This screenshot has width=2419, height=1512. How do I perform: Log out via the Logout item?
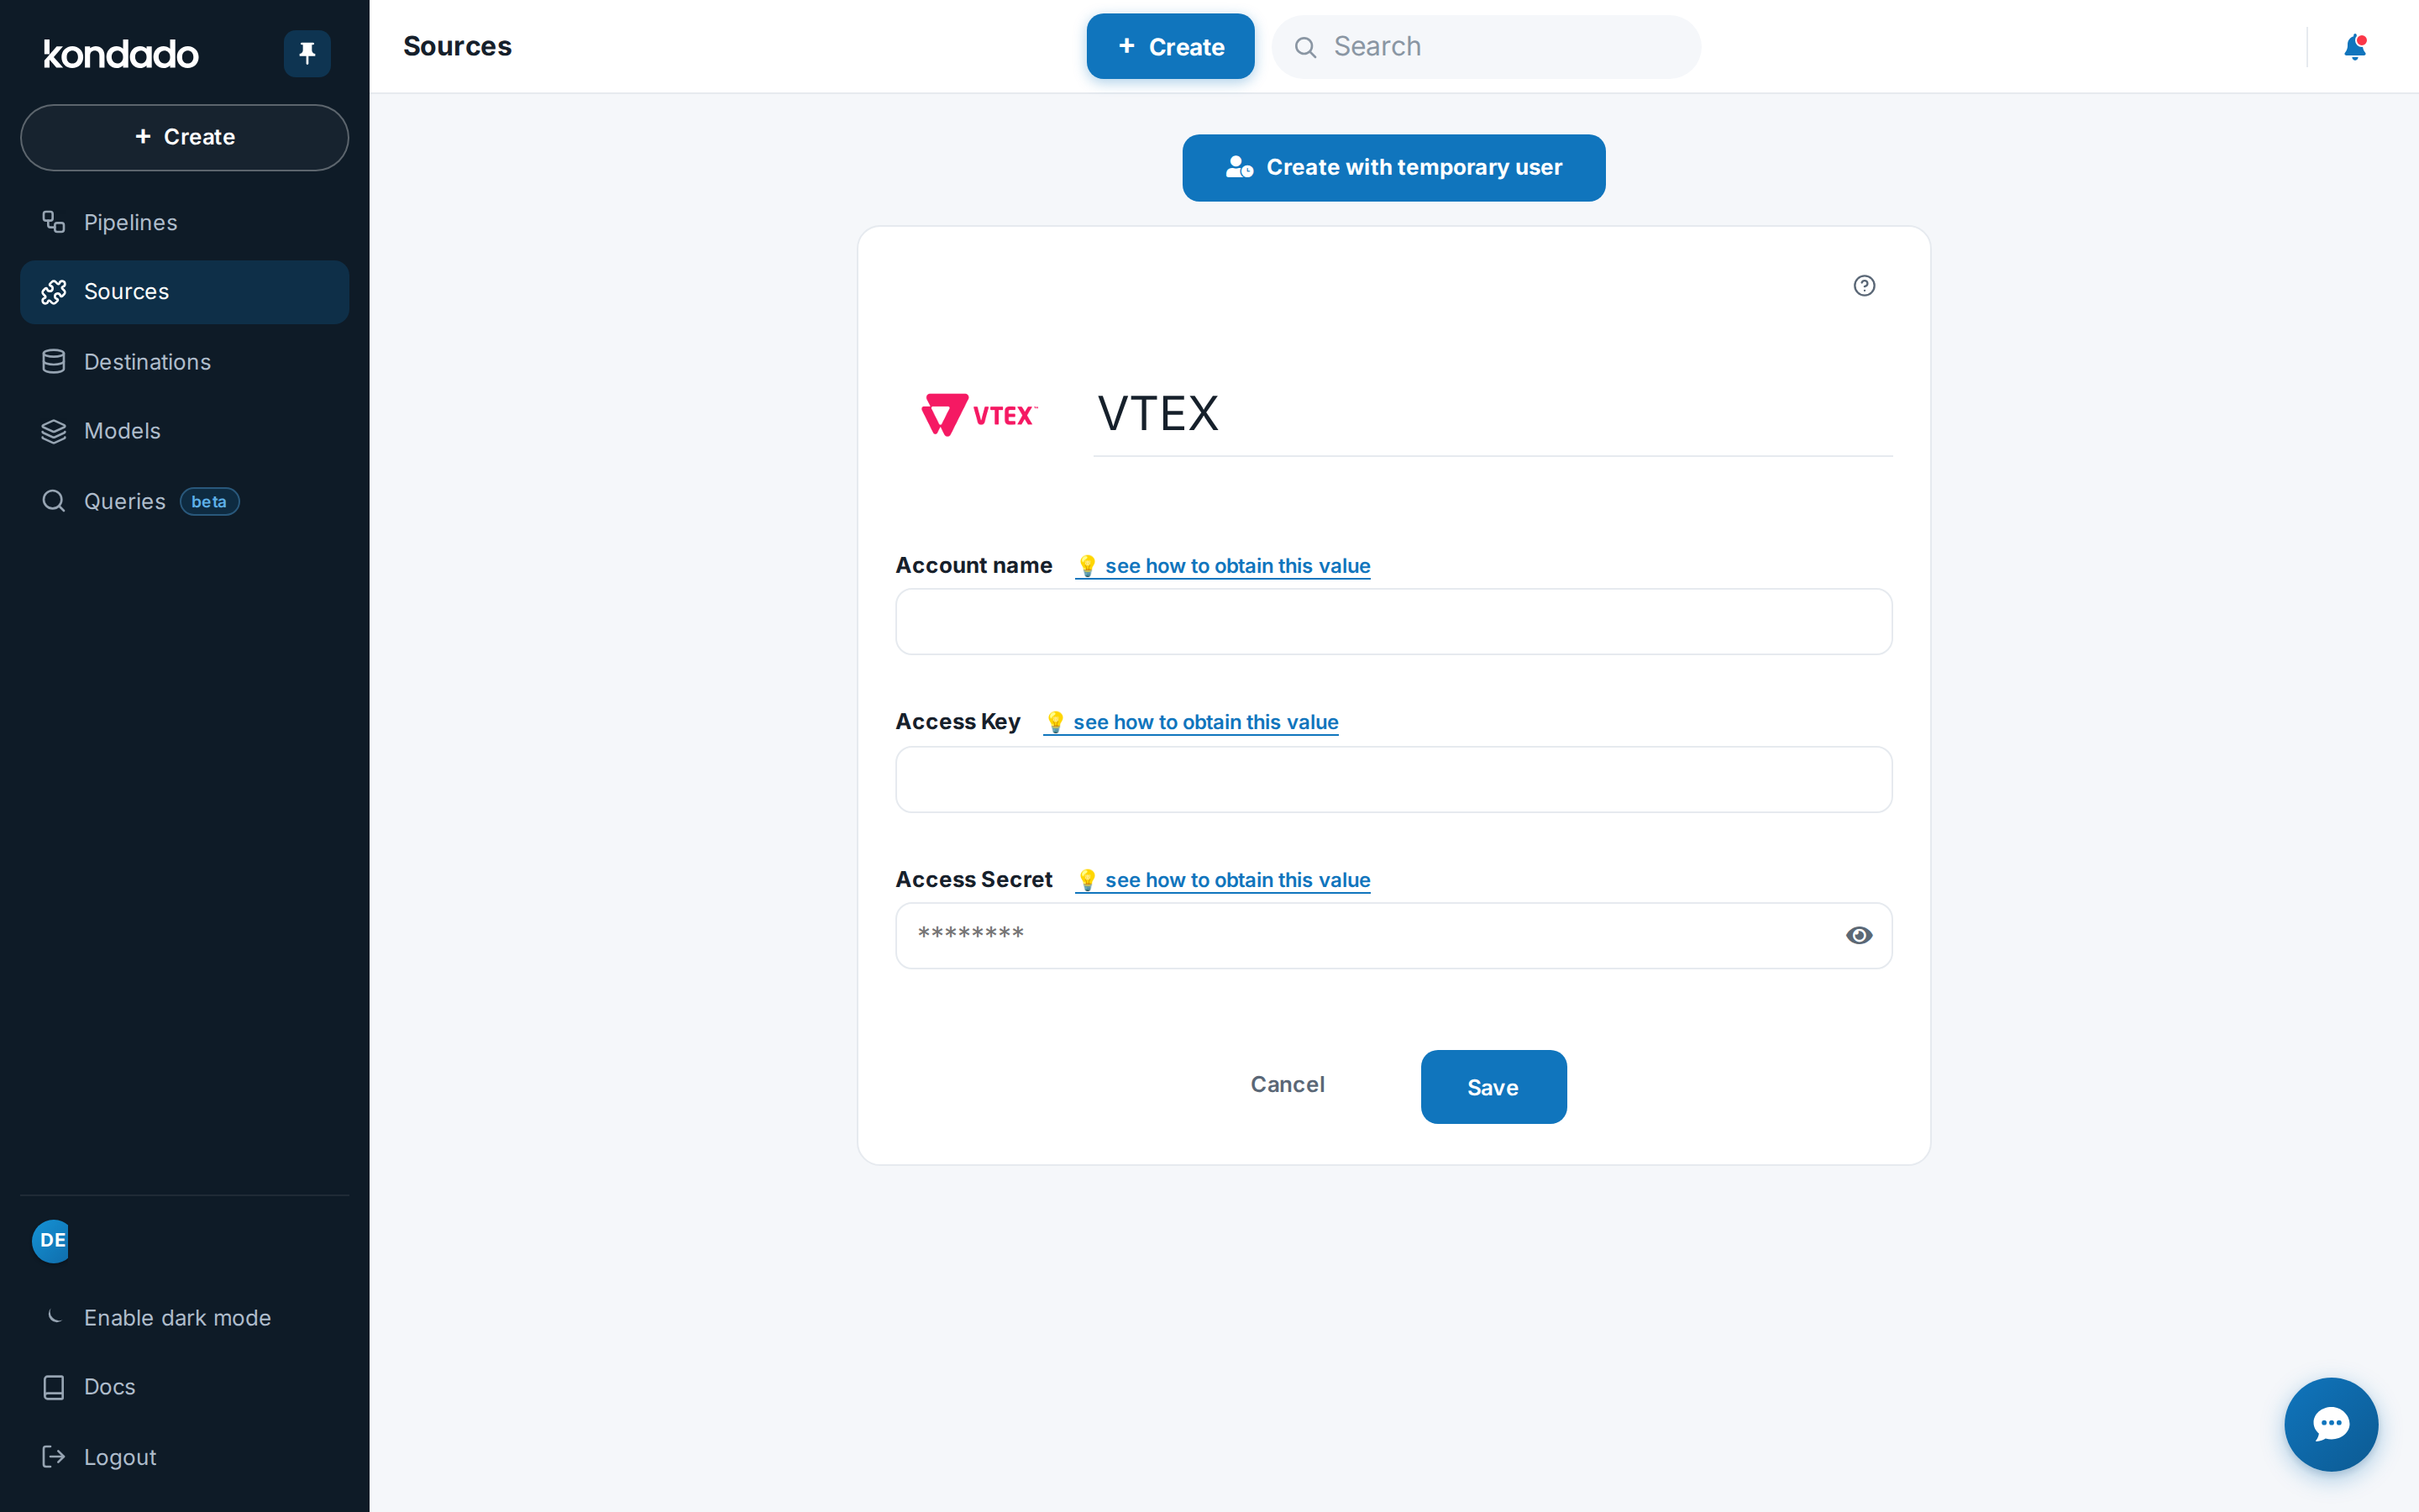(x=185, y=1457)
